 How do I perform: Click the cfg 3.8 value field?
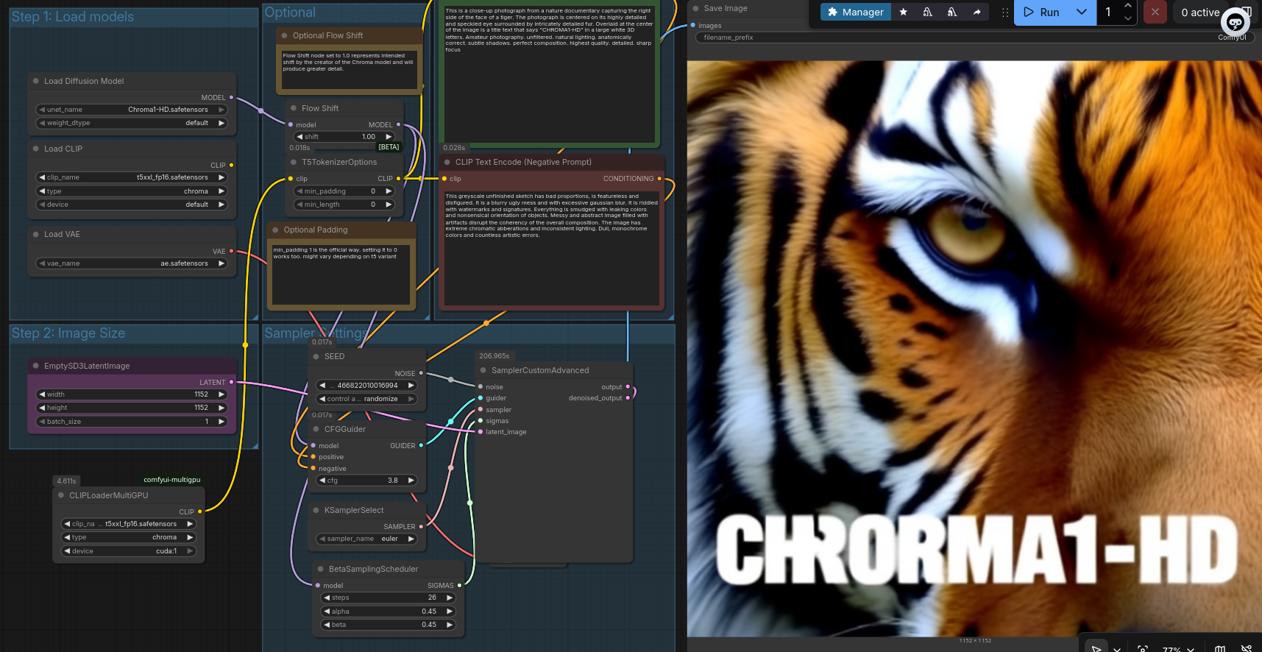[x=366, y=481]
